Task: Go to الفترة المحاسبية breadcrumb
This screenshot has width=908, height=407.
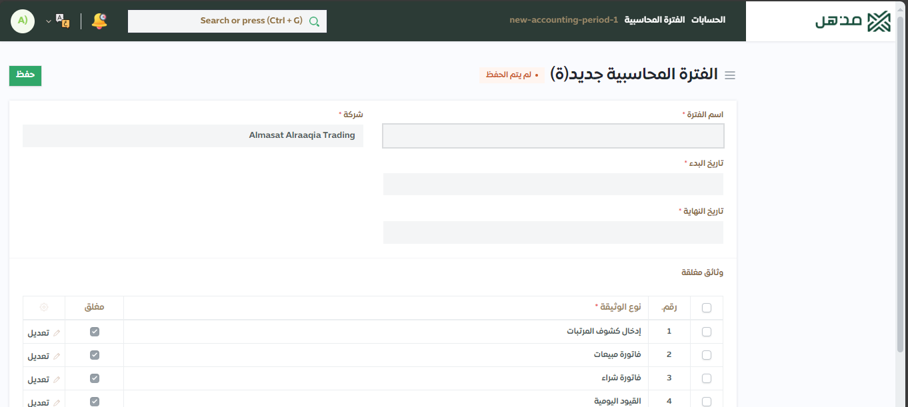Action: click(655, 20)
